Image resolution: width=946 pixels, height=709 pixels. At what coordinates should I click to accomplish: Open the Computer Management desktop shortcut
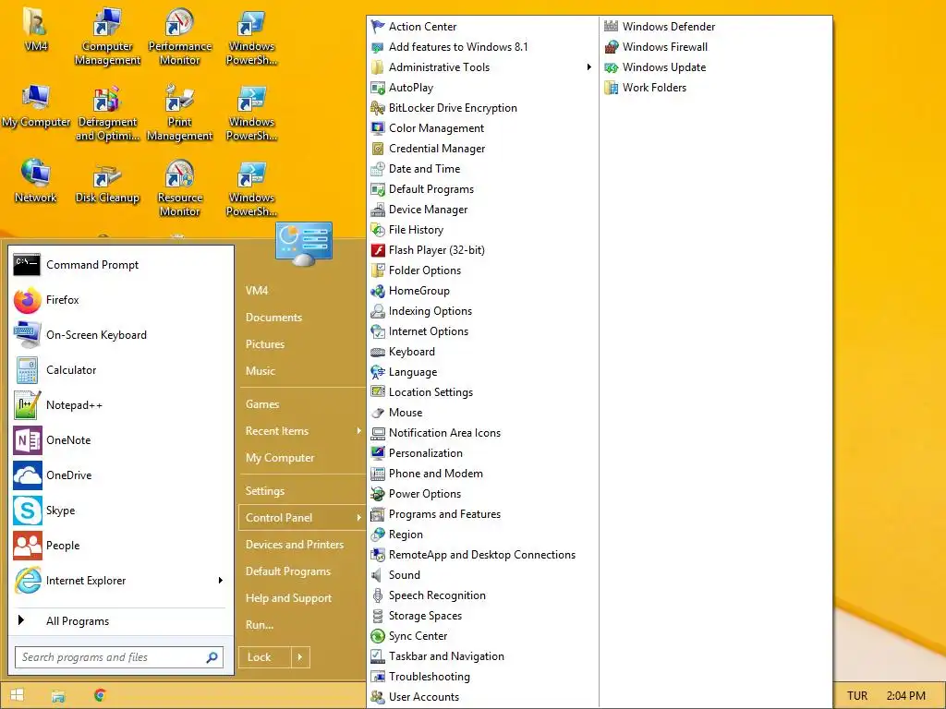(x=107, y=37)
